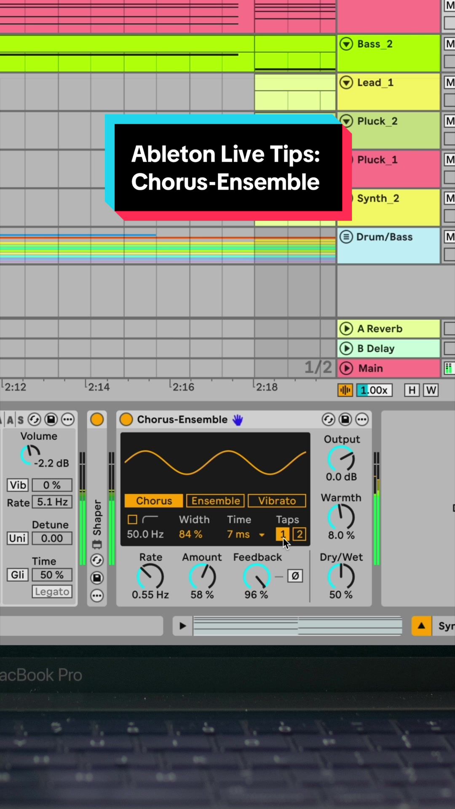Open the instrument device options dots icon
The height and width of the screenshot is (809, 455).
68,419
